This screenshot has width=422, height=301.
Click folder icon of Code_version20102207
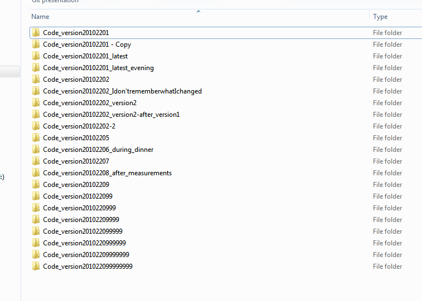pos(36,161)
